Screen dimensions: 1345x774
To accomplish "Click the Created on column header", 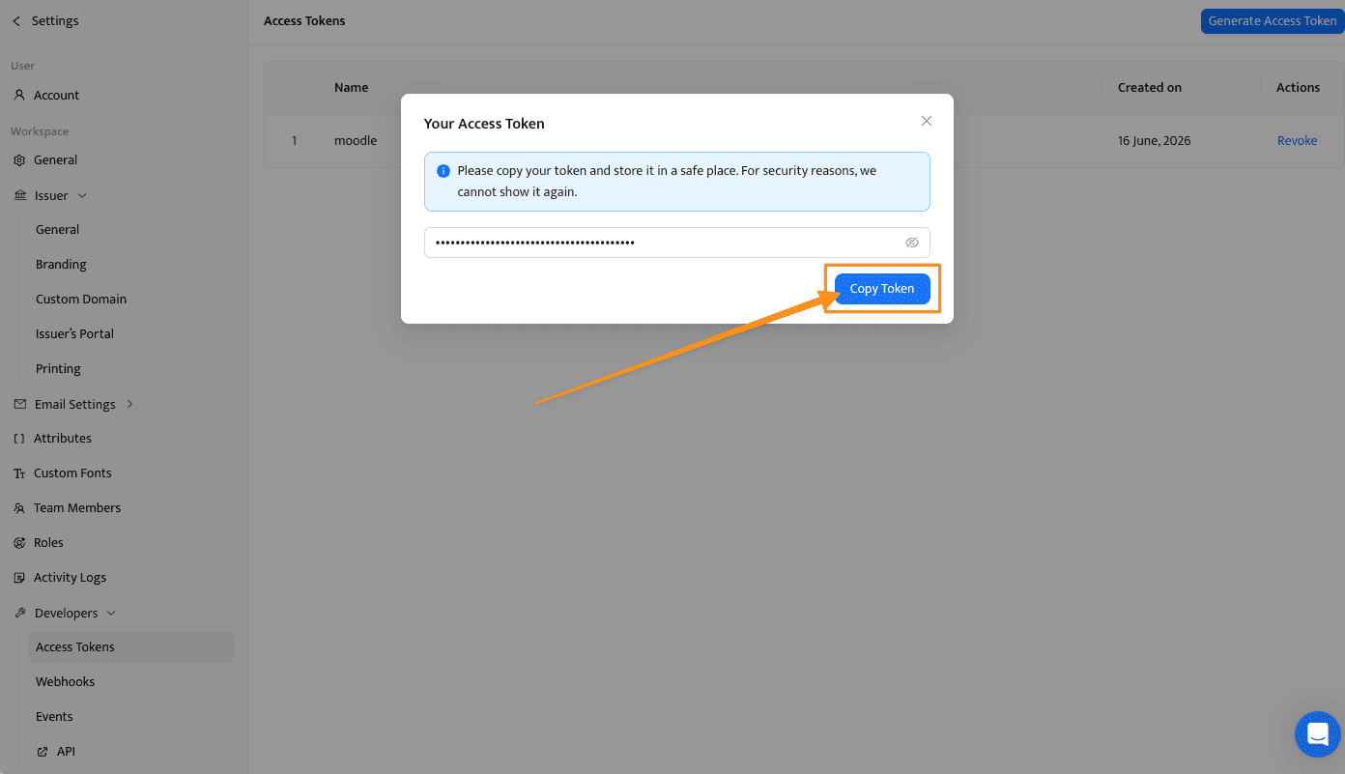I will pos(1150,87).
